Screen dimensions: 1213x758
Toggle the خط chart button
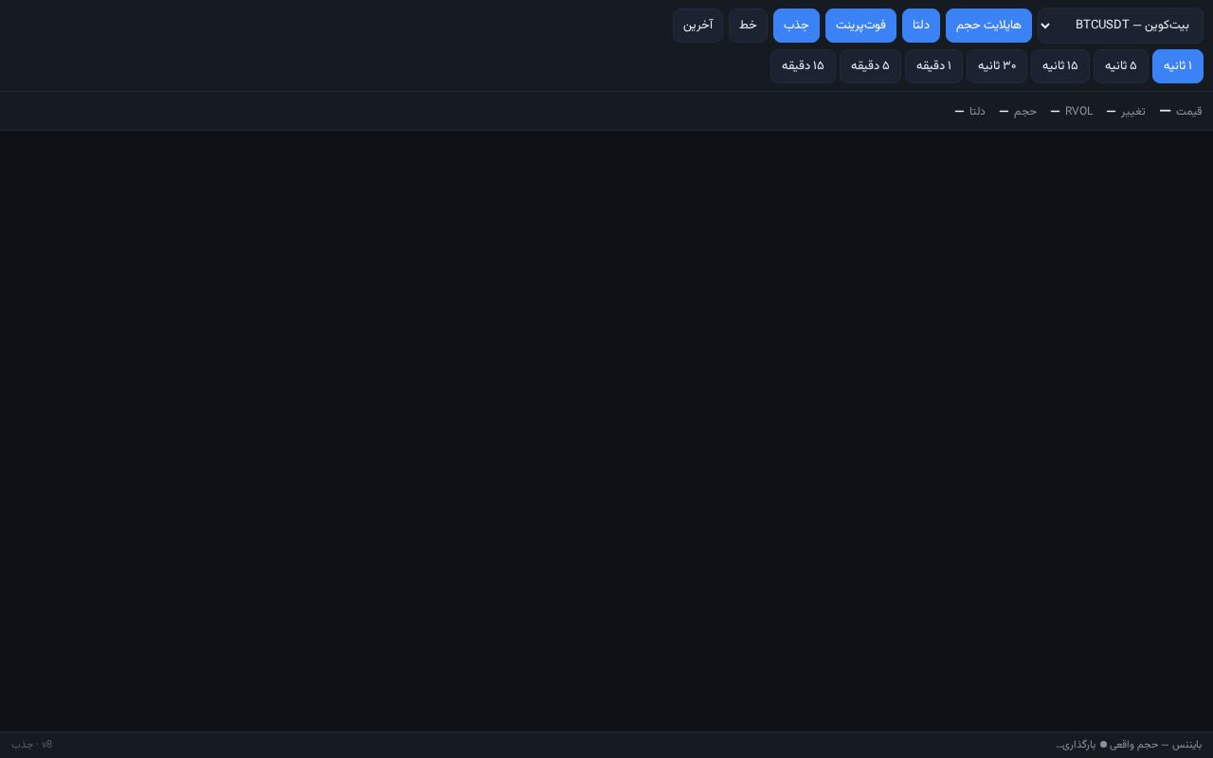(x=748, y=26)
